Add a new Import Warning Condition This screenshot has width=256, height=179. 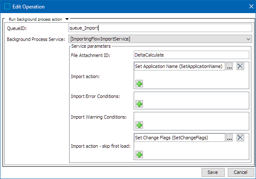coord(139,125)
